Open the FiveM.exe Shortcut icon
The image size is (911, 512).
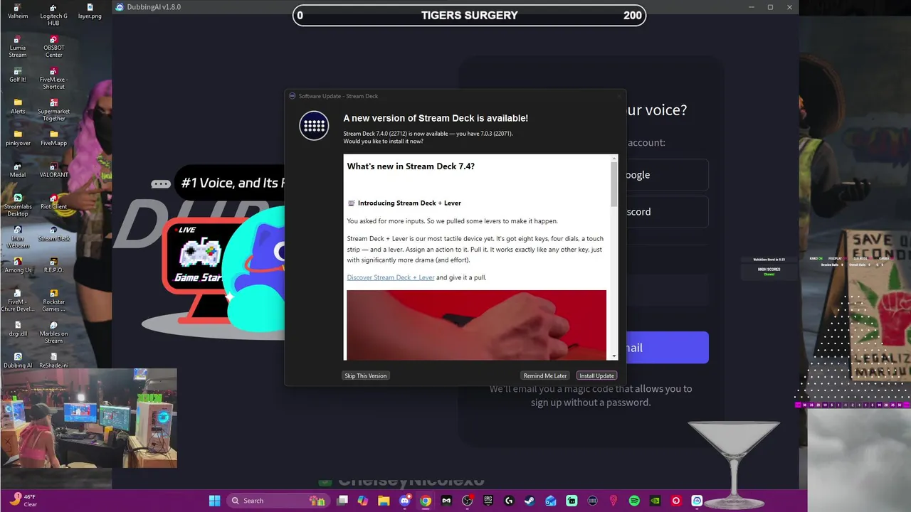pyautogui.click(x=53, y=78)
